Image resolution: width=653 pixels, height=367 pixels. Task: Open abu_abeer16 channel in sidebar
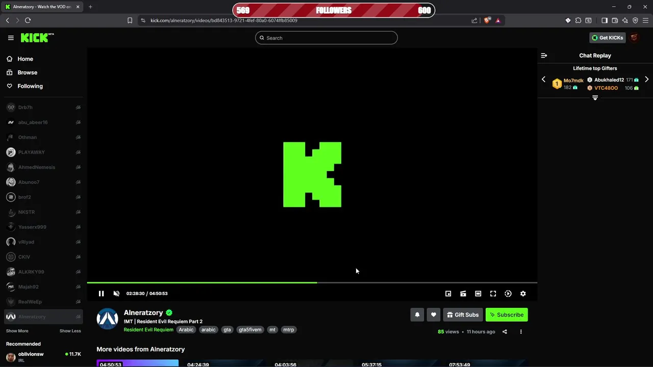pos(43,122)
